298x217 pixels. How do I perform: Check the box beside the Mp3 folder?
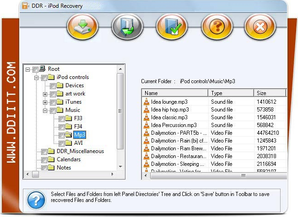tap(61, 135)
